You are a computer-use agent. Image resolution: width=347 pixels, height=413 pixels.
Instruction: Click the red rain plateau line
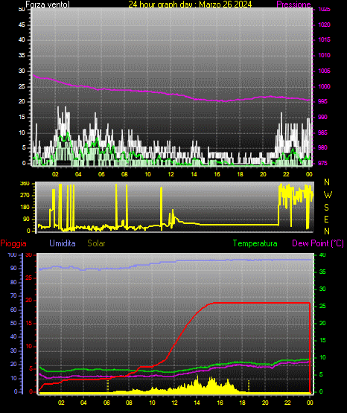click(x=261, y=303)
